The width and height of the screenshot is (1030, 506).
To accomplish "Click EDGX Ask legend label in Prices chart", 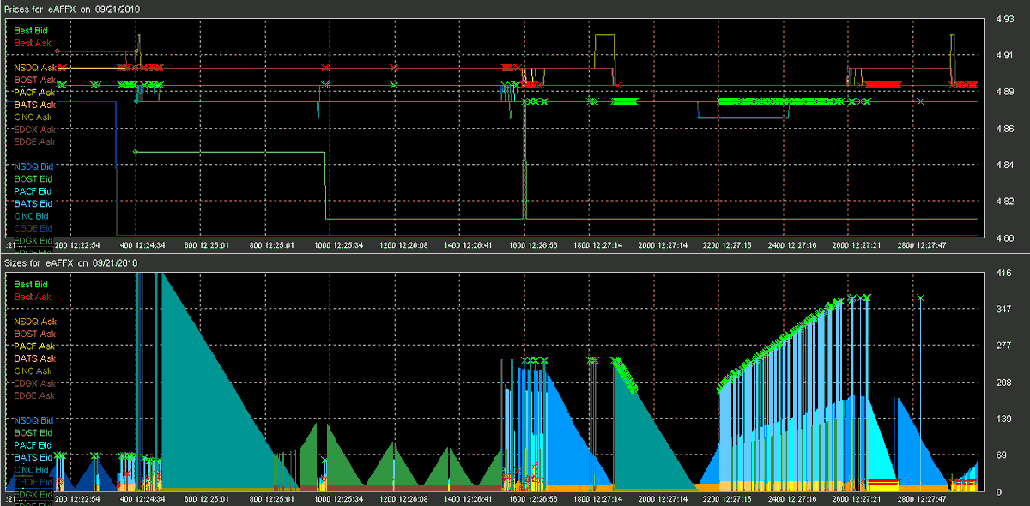I will [34, 130].
